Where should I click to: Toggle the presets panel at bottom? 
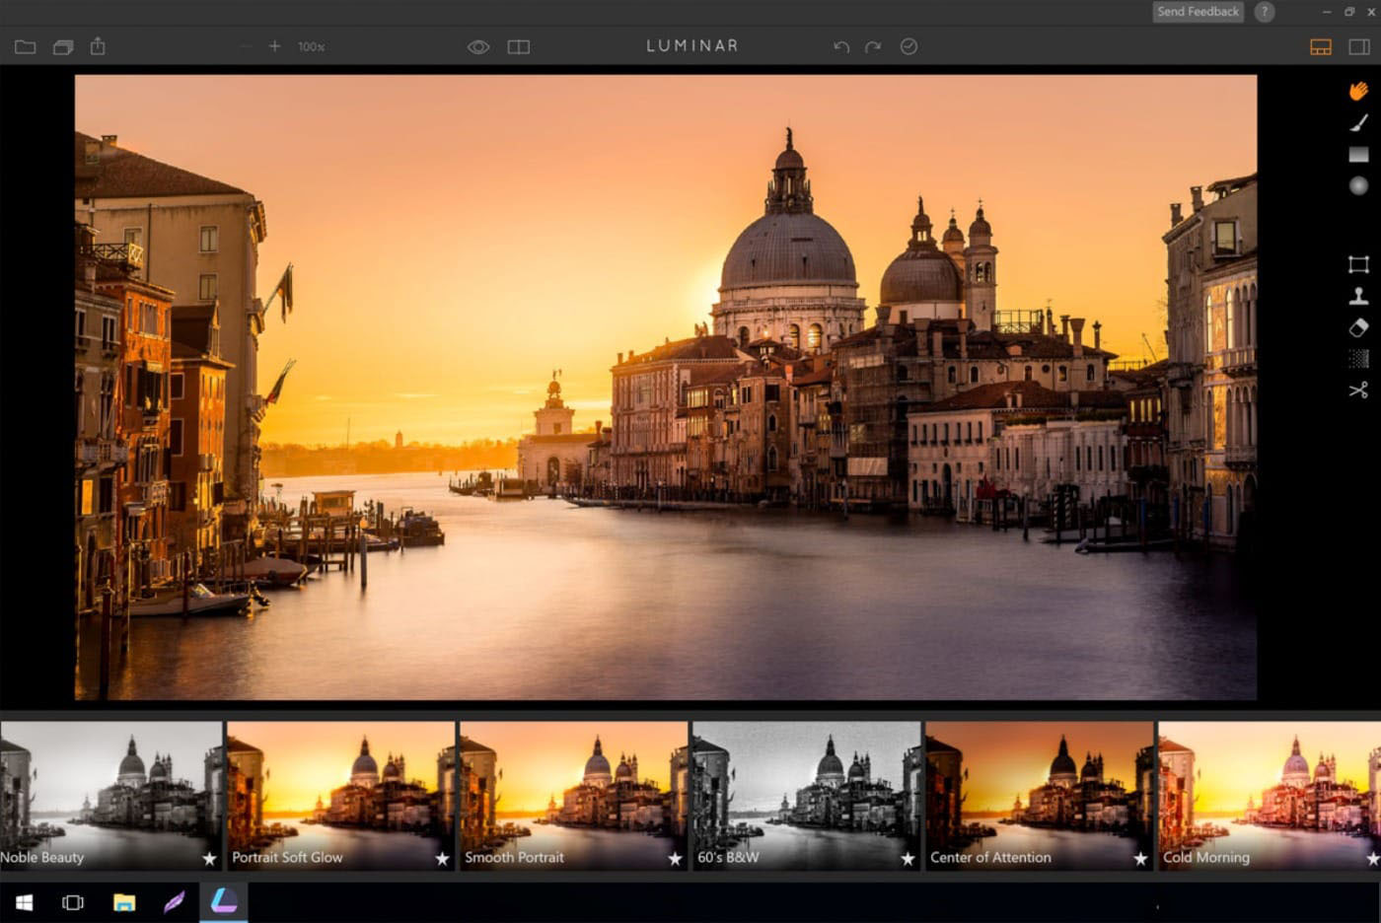tap(1320, 46)
